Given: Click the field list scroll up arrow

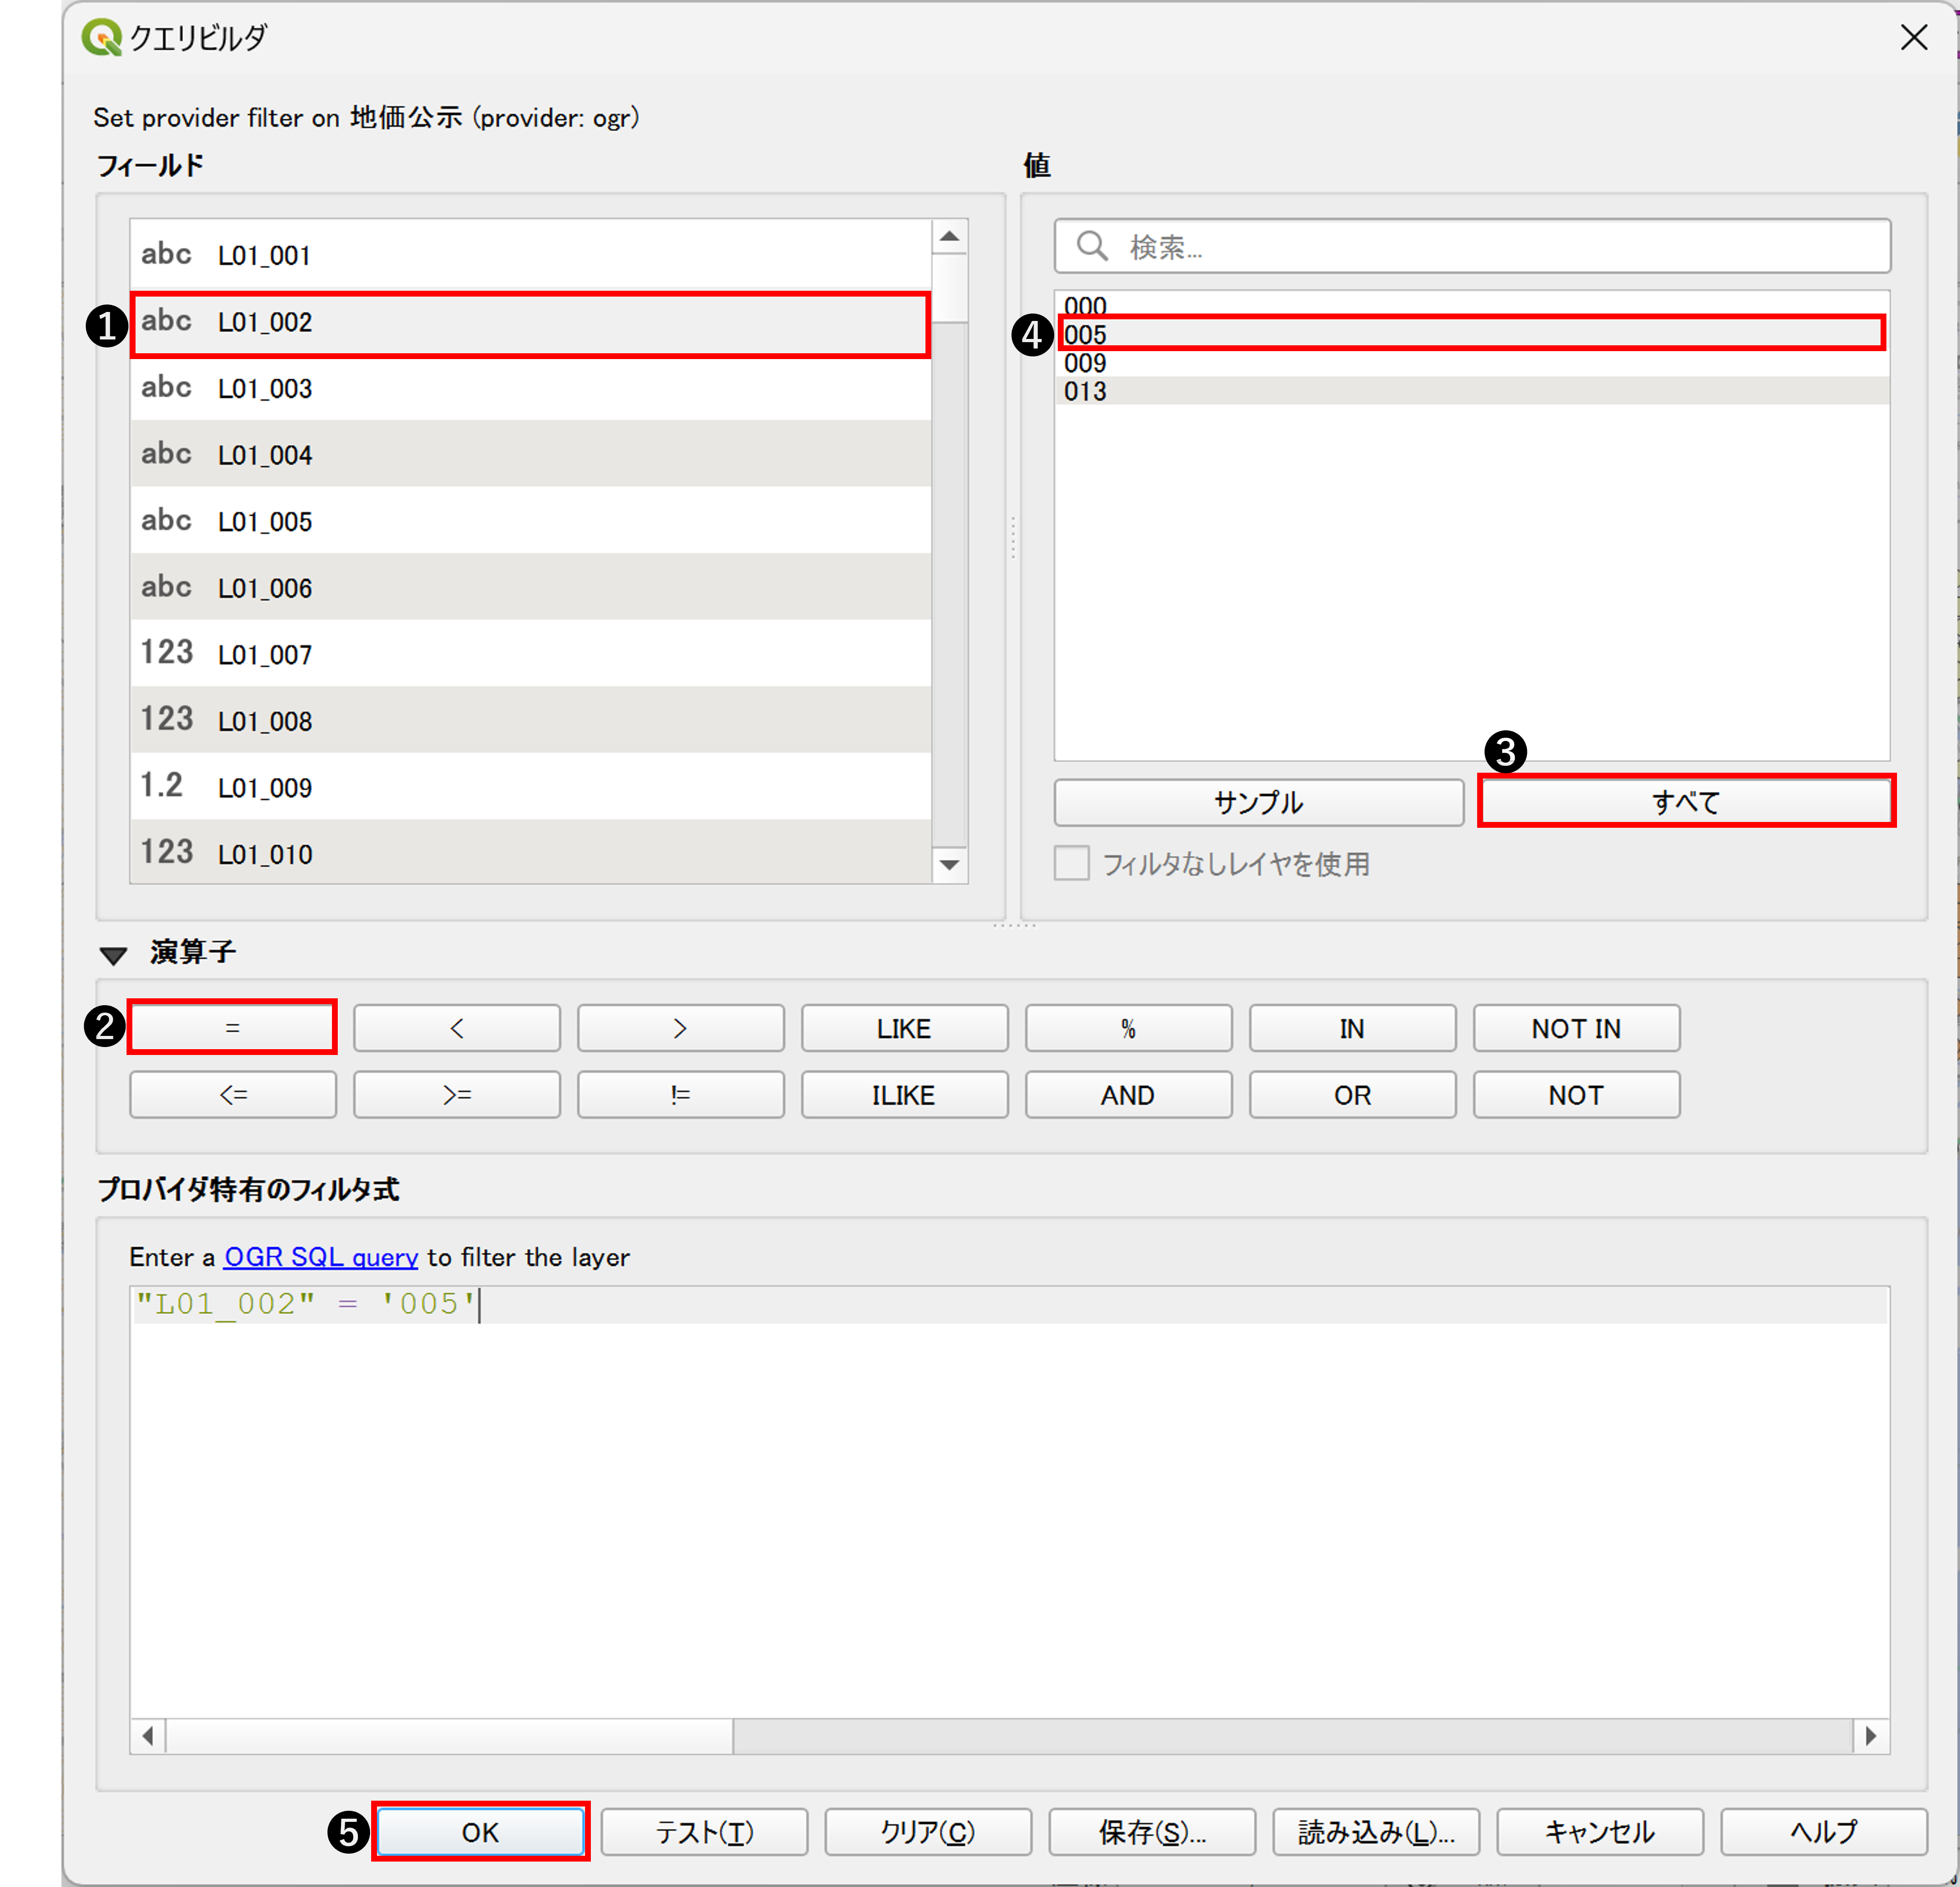Looking at the screenshot, I should [x=949, y=237].
